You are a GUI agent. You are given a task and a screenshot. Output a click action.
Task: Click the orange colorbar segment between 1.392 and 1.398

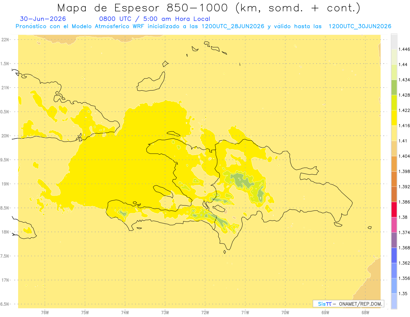pyautogui.click(x=394, y=179)
